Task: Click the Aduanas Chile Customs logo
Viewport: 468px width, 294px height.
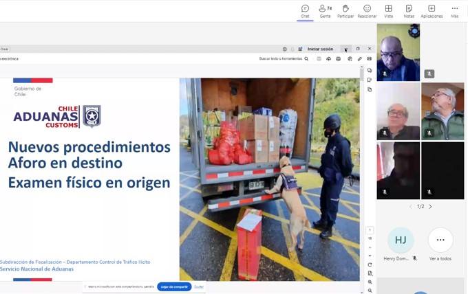Action: 57,117
